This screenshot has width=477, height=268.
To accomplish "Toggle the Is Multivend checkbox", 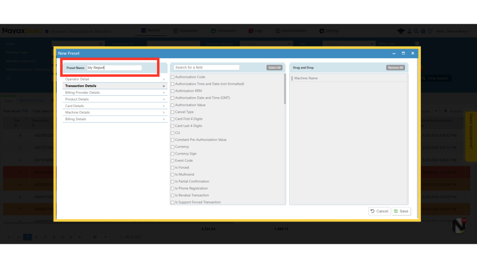I will 172,175.
